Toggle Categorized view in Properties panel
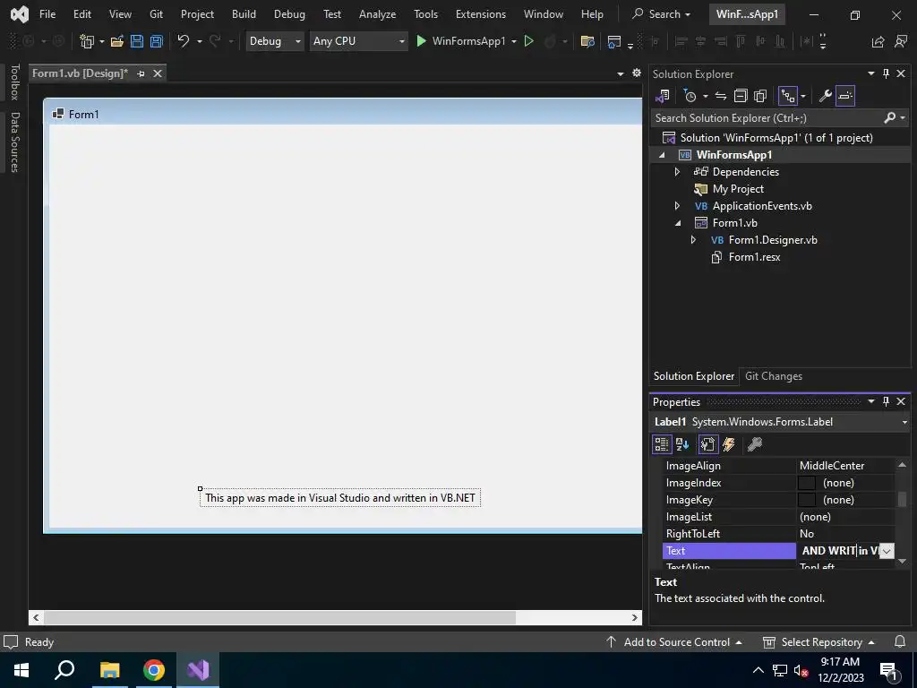The width and height of the screenshot is (917, 688). pyautogui.click(x=662, y=444)
